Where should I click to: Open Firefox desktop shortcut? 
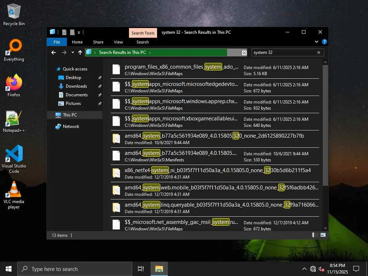14,86
